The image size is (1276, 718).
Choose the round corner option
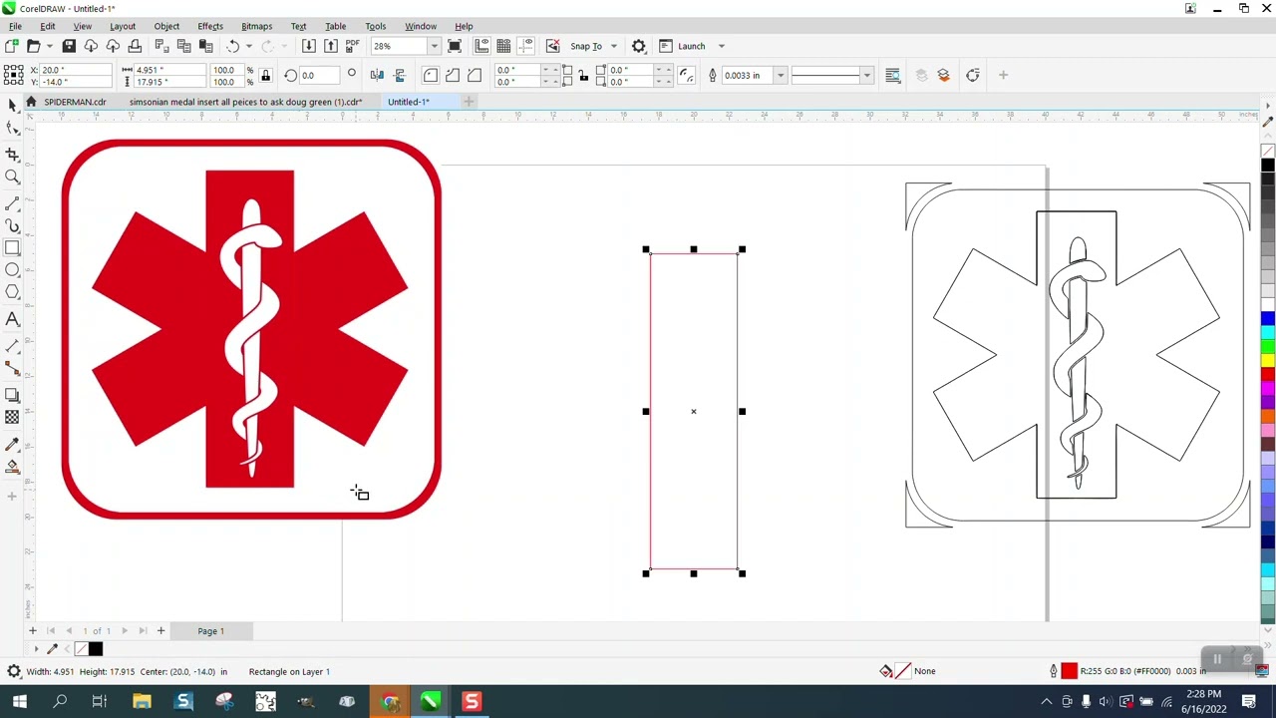click(431, 75)
